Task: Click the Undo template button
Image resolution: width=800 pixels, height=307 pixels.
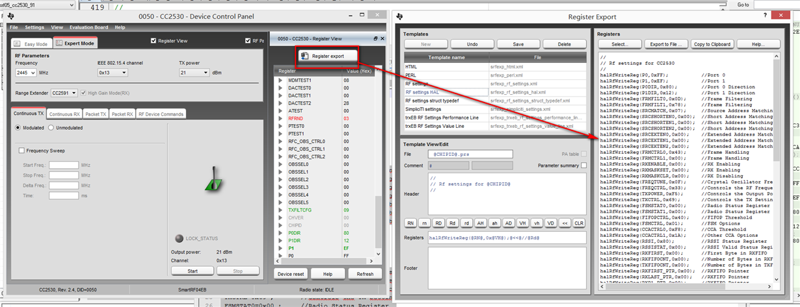Action: click(x=472, y=44)
